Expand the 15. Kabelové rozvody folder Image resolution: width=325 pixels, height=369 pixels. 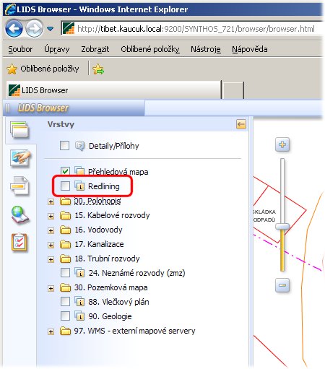(51, 216)
